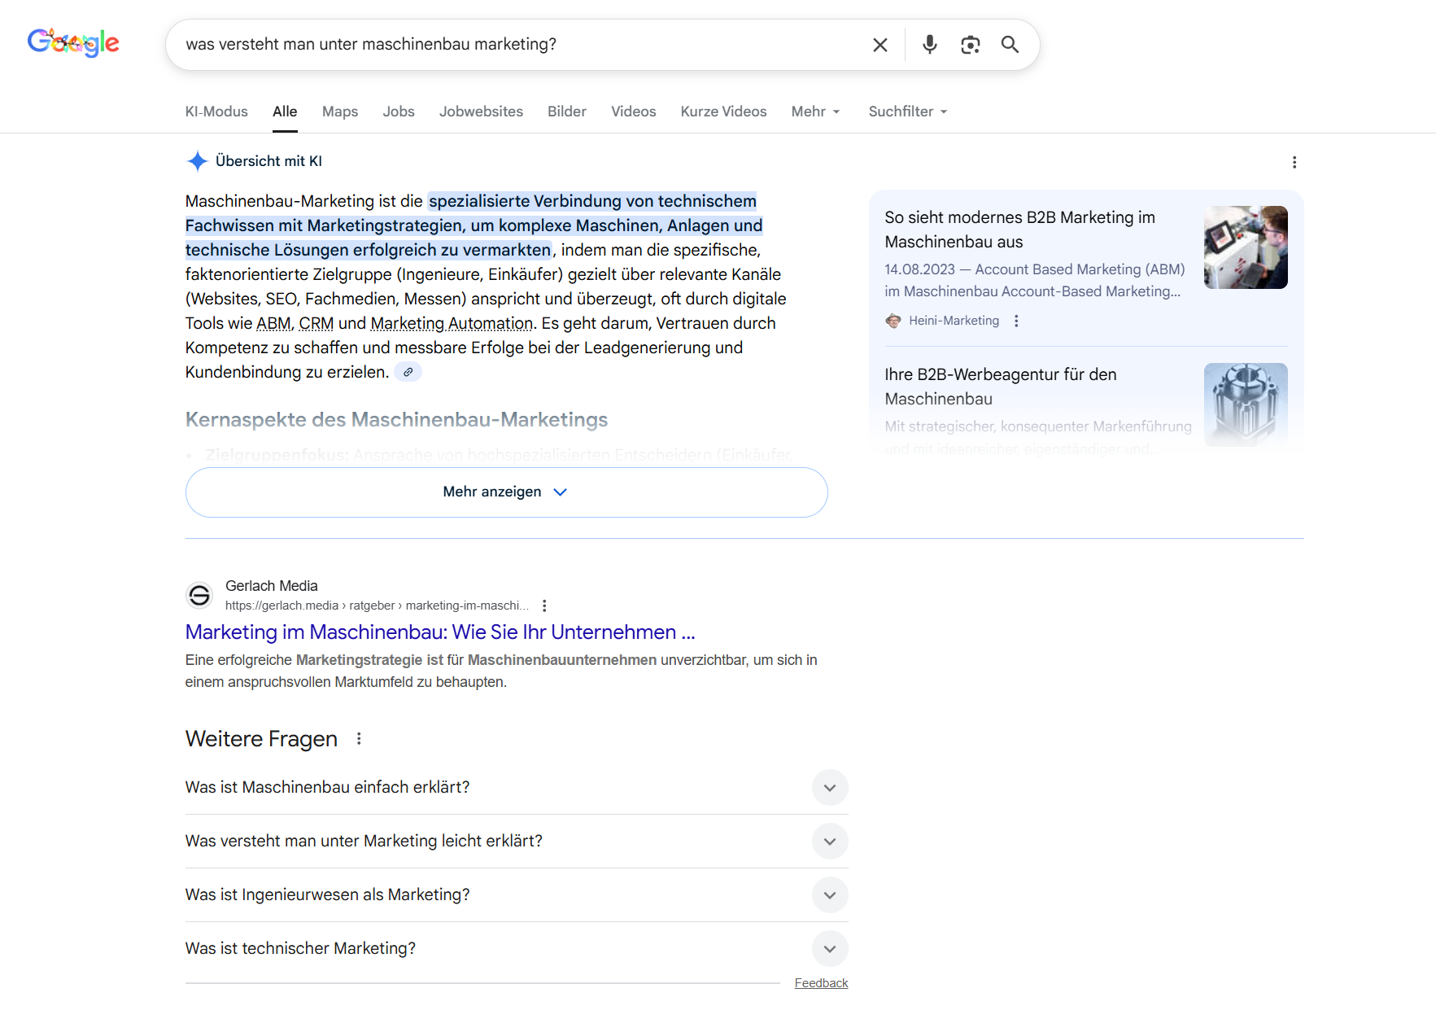Expand 'Was ist Maschinenbau einfach erklärt?'
1436x1032 pixels.
pyautogui.click(x=829, y=788)
